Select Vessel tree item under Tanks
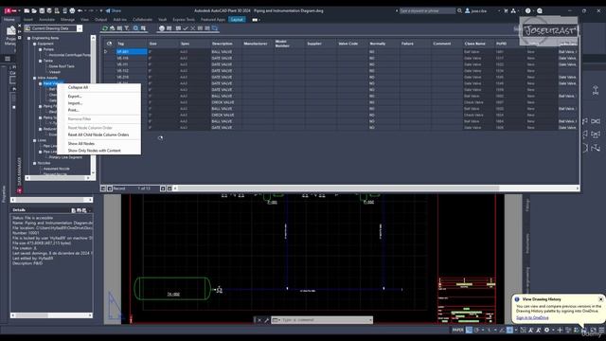This screenshot has height=341, width=606. 55,72
